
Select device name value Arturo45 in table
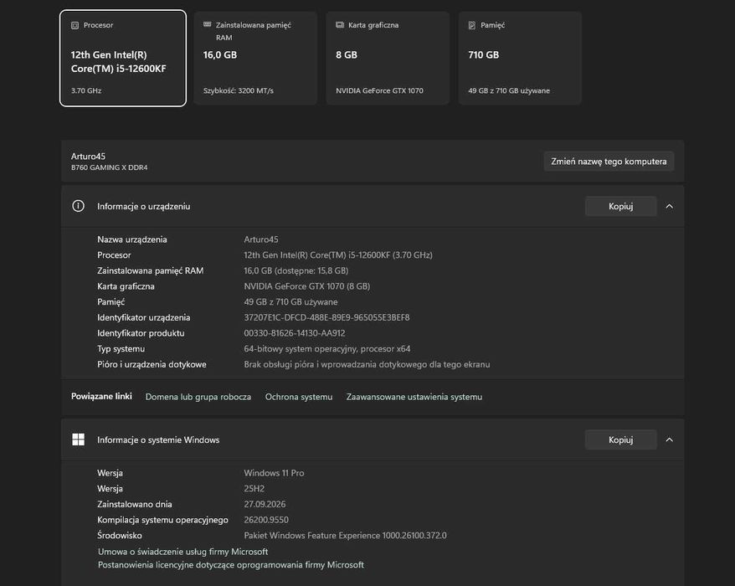pyautogui.click(x=260, y=239)
